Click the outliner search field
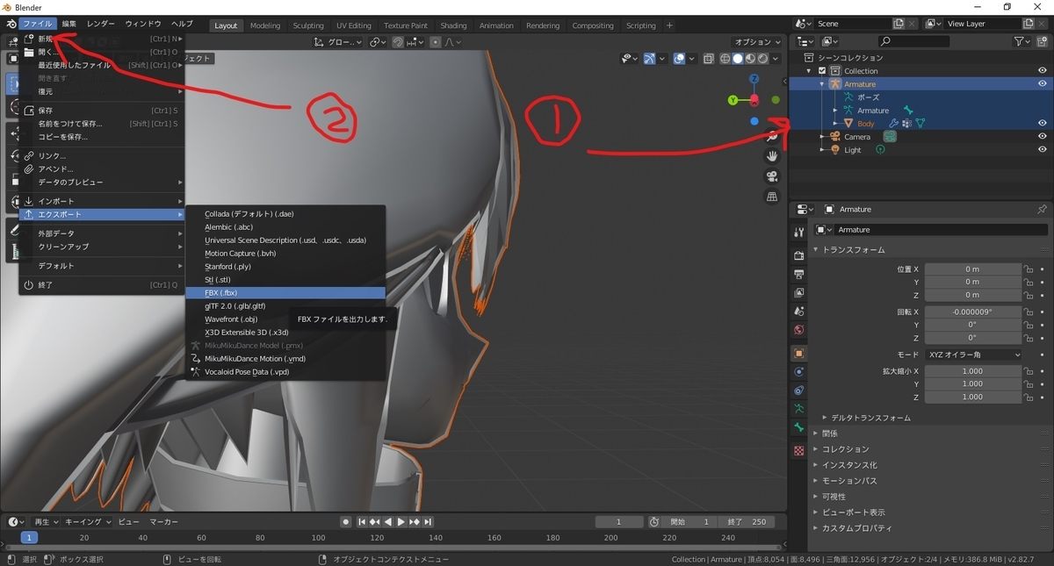Image resolution: width=1054 pixels, height=566 pixels. tap(913, 41)
